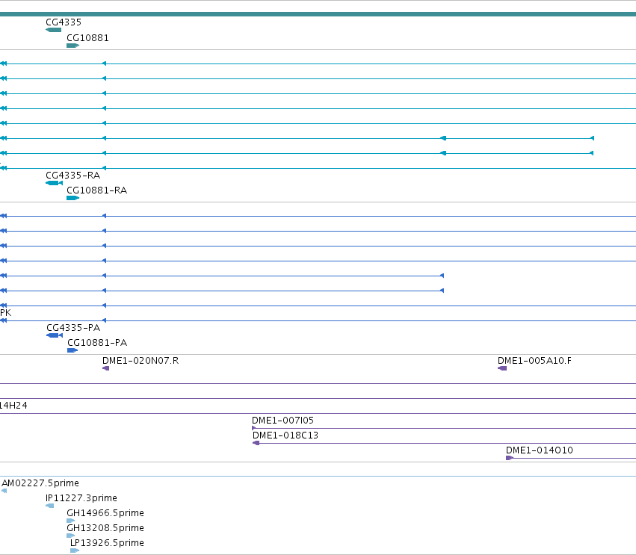
Task: Click the IP11227.3prime EST glyph
Action: pyautogui.click(x=50, y=506)
